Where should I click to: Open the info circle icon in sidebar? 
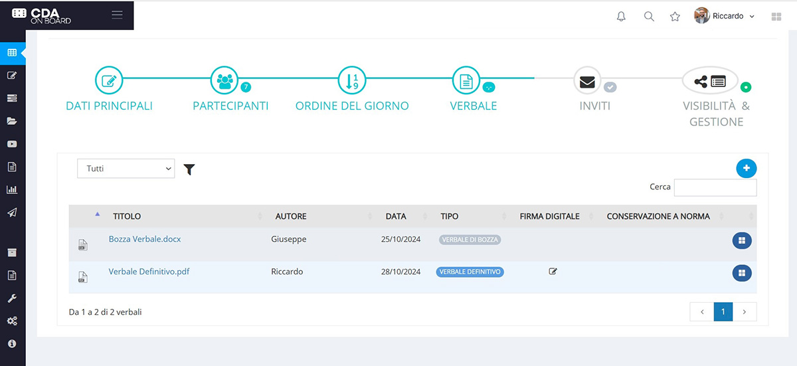pos(12,343)
